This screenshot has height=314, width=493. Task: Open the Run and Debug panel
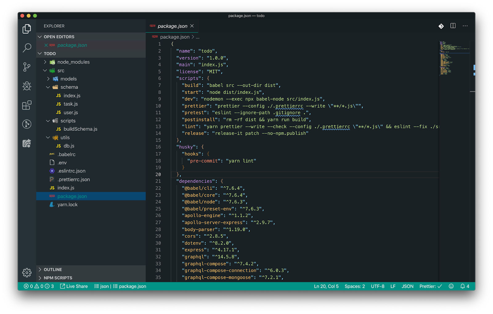click(27, 86)
